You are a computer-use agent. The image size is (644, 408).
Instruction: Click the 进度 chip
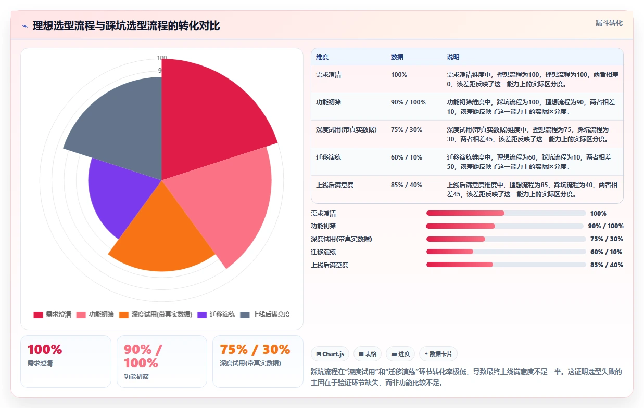400,354
